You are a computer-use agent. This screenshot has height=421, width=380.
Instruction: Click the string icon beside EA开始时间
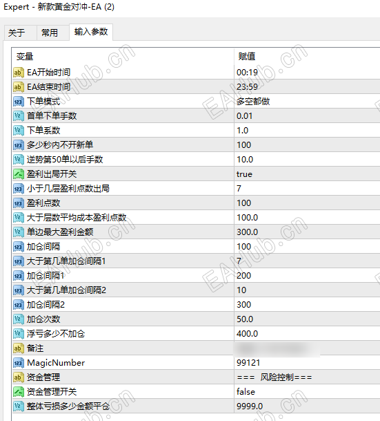(18, 72)
